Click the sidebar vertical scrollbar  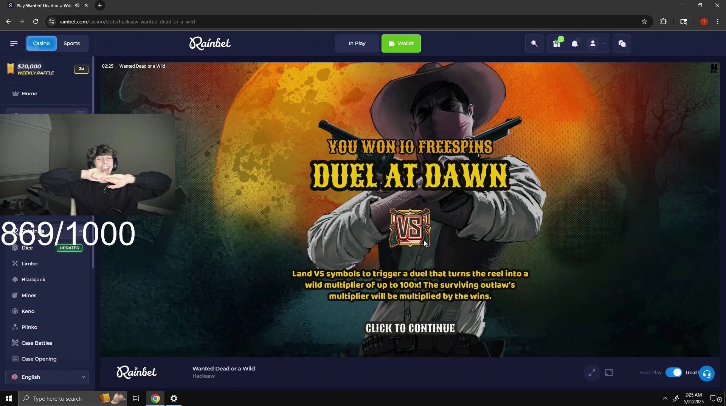[93, 163]
